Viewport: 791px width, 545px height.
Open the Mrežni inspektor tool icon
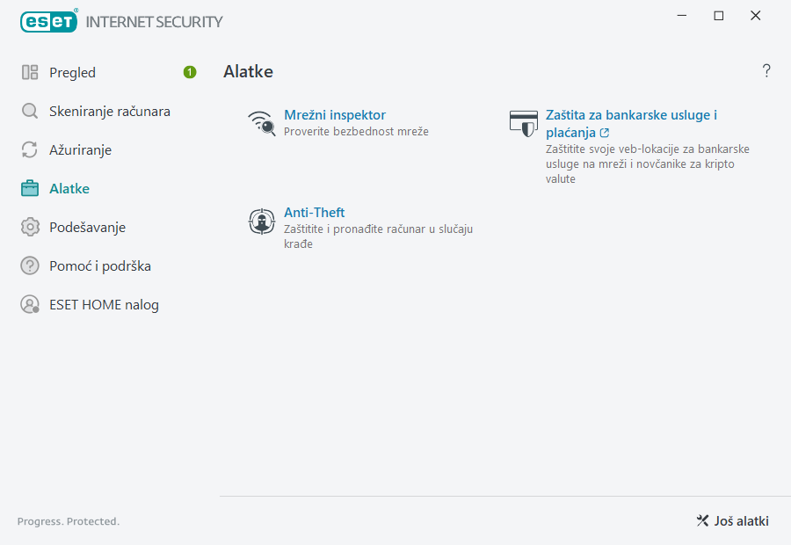point(261,120)
